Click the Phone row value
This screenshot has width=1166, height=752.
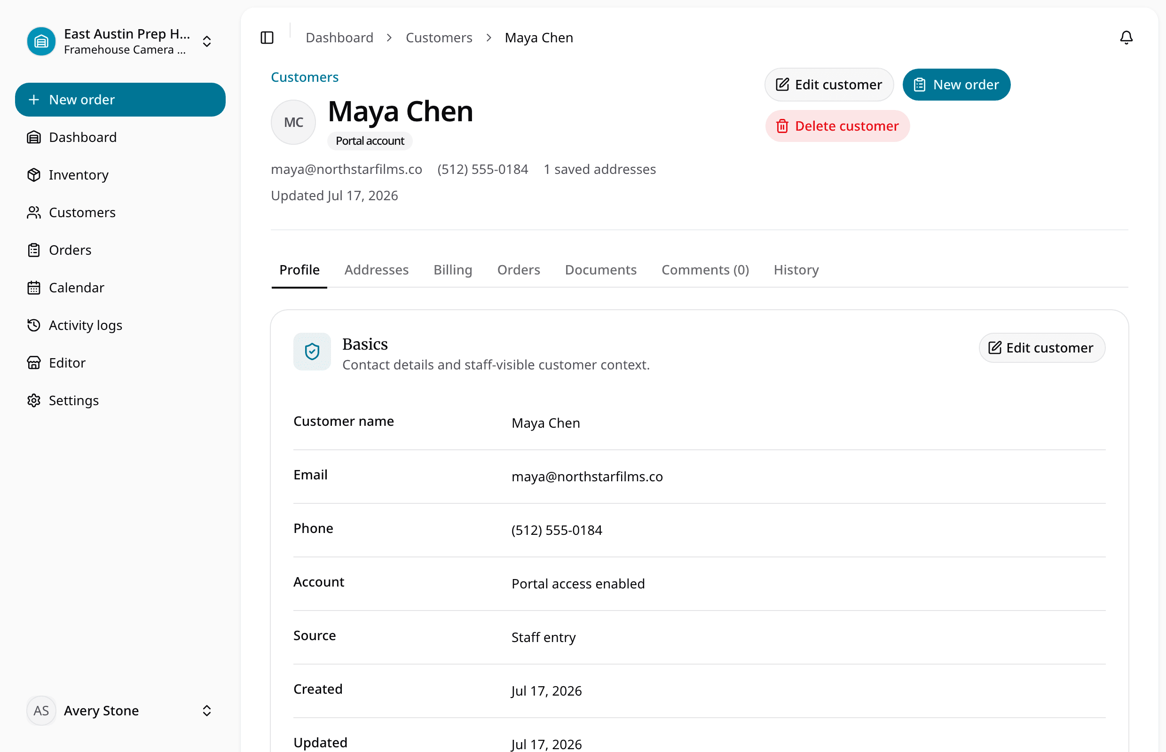pyautogui.click(x=556, y=530)
